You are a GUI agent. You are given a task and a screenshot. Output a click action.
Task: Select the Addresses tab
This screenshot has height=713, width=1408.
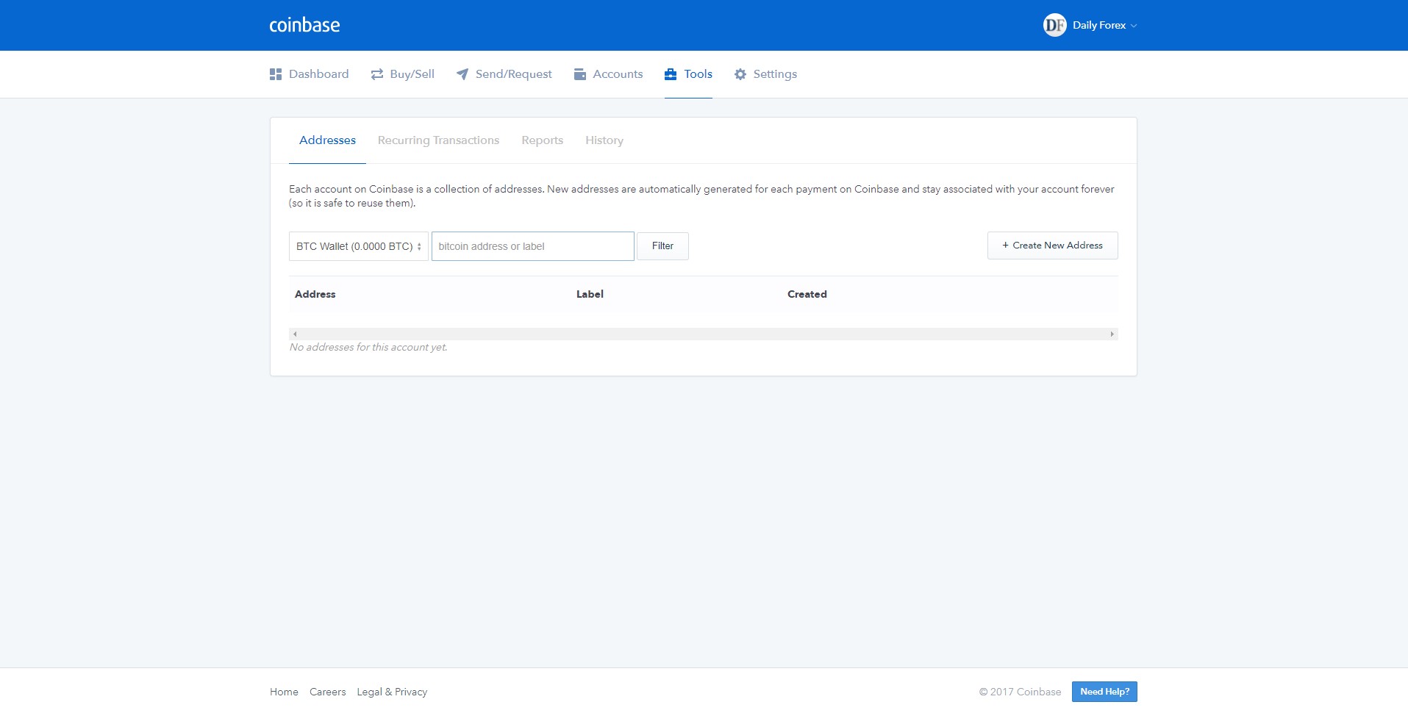point(327,140)
